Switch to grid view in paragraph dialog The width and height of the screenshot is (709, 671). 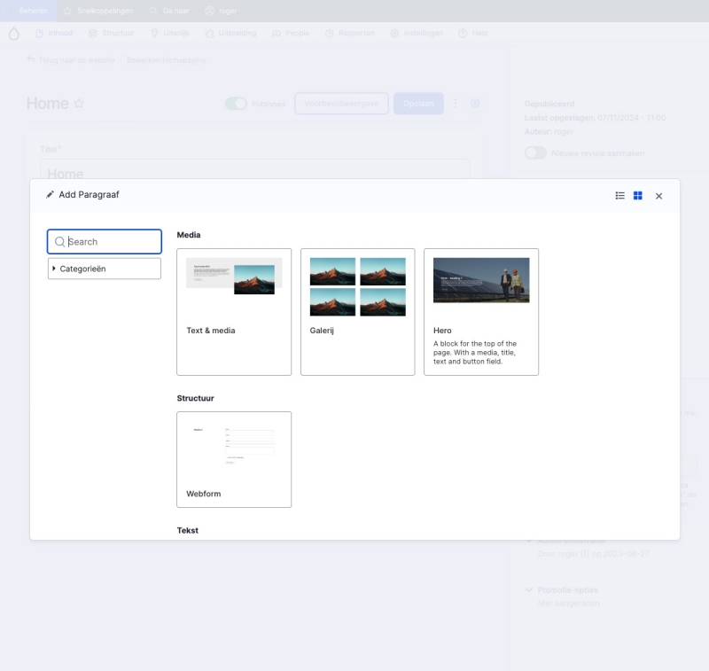tap(637, 196)
